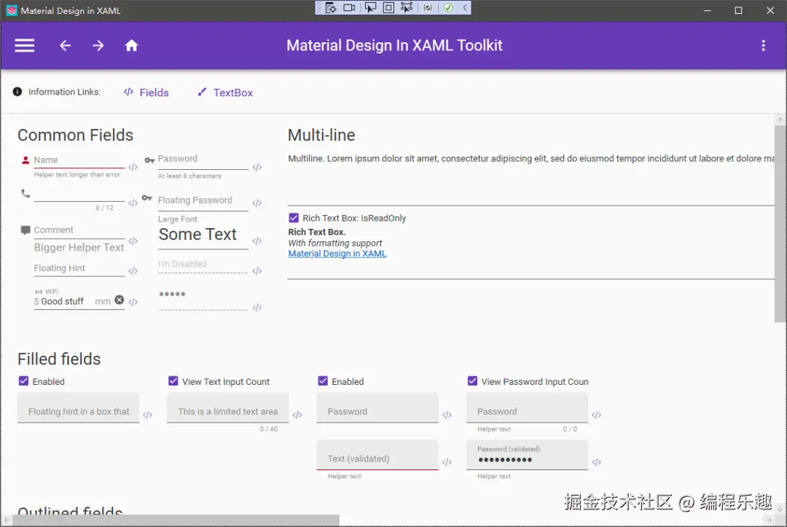Go back with the left arrow

click(66, 46)
